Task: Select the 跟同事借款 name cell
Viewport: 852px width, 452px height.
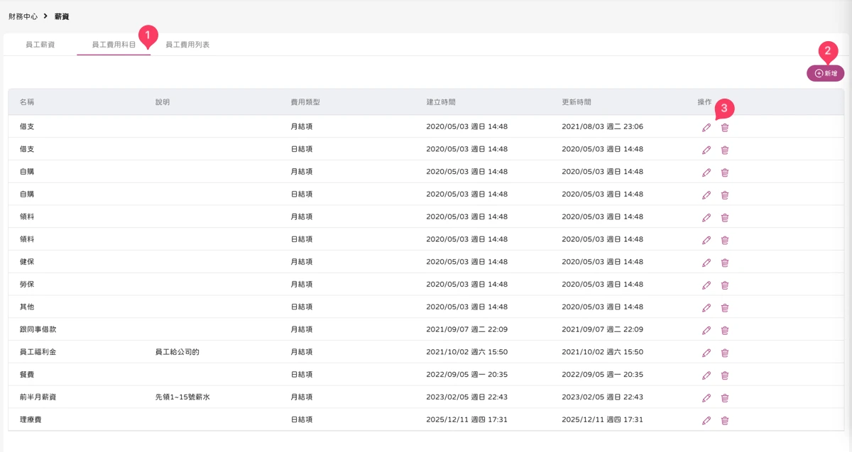Action: (38, 329)
